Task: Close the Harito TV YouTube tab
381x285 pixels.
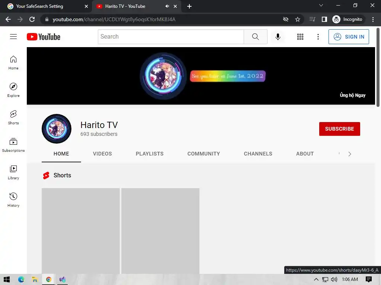Action: coord(175,6)
